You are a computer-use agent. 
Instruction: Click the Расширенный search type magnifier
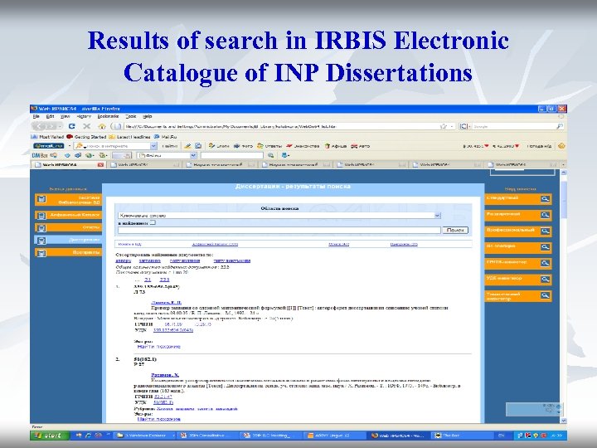(x=546, y=215)
